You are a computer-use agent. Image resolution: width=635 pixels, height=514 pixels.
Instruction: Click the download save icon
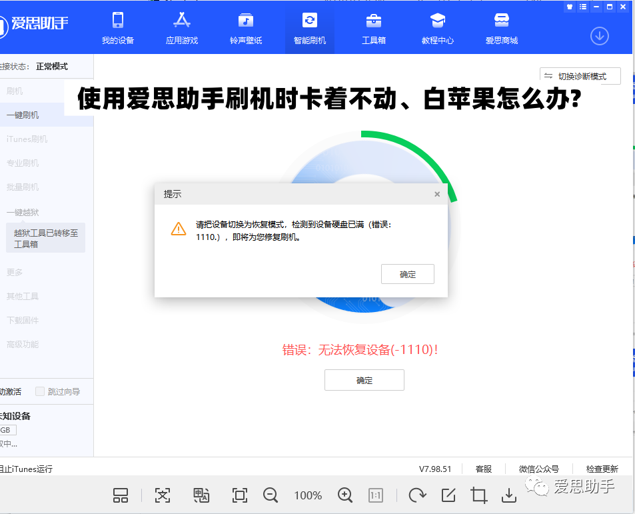click(x=508, y=495)
